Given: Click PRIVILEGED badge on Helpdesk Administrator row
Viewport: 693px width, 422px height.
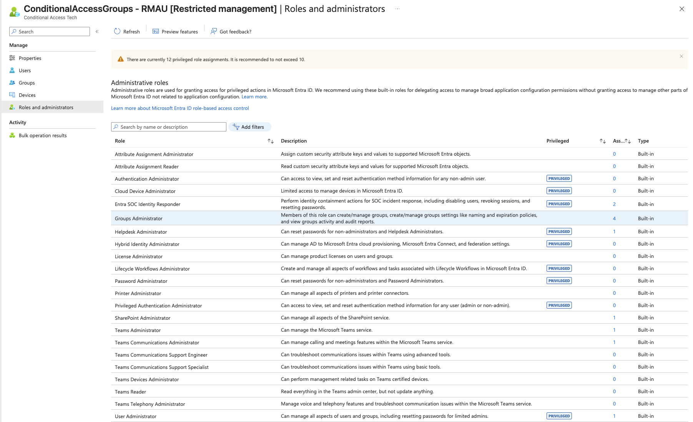Looking at the screenshot, I should [559, 231].
